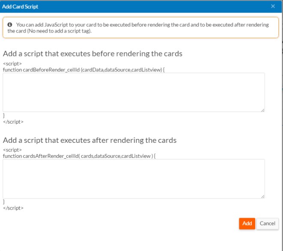Click the closing brace below the first textarea
This screenshot has width=283, height=251.
click(x=4, y=115)
